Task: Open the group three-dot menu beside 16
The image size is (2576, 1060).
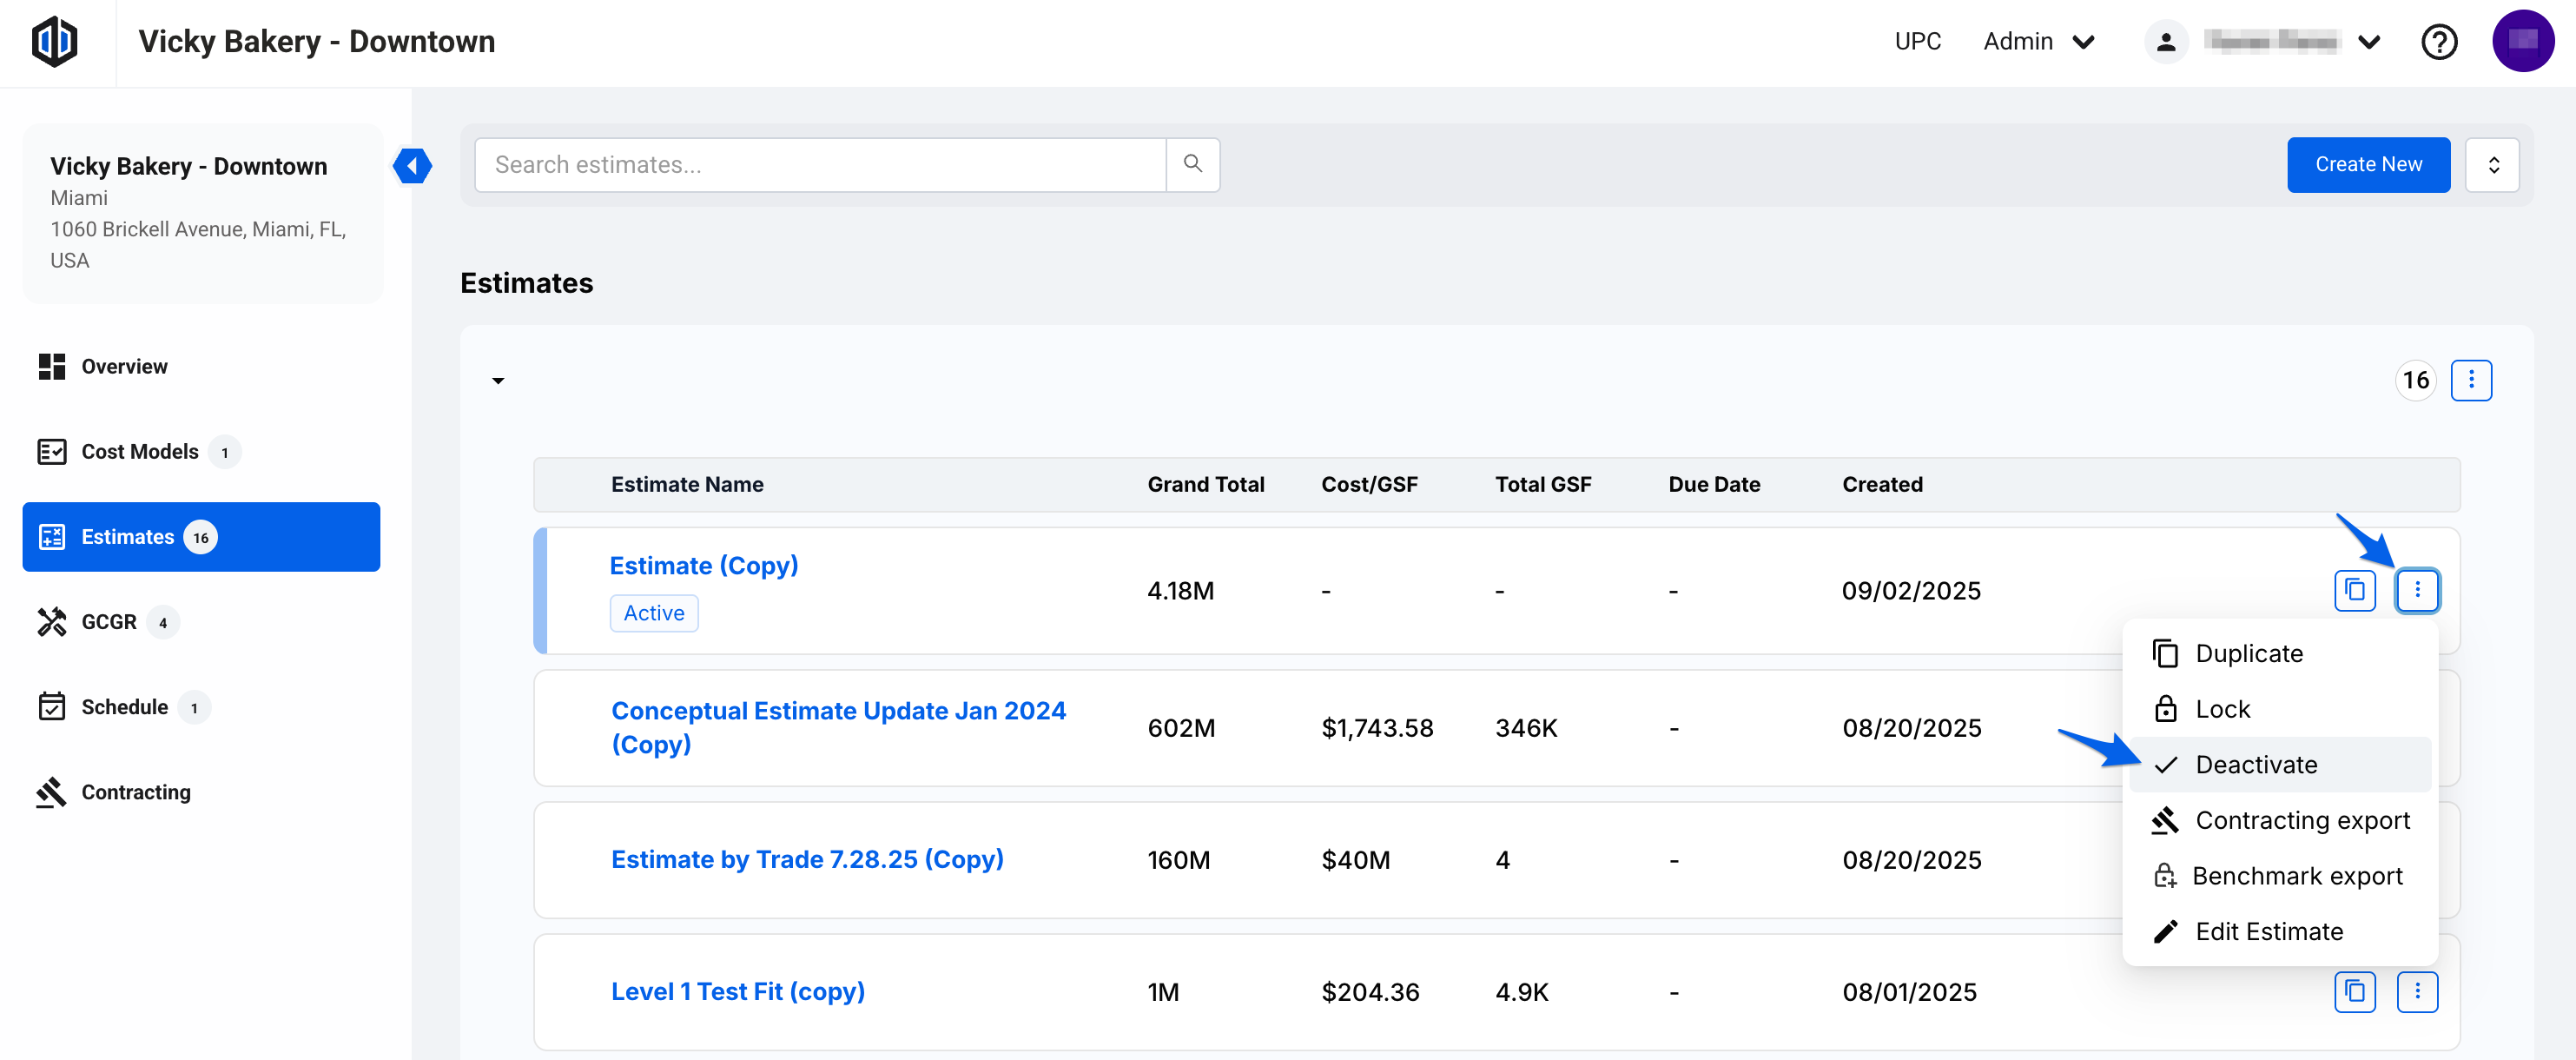Action: (x=2470, y=380)
